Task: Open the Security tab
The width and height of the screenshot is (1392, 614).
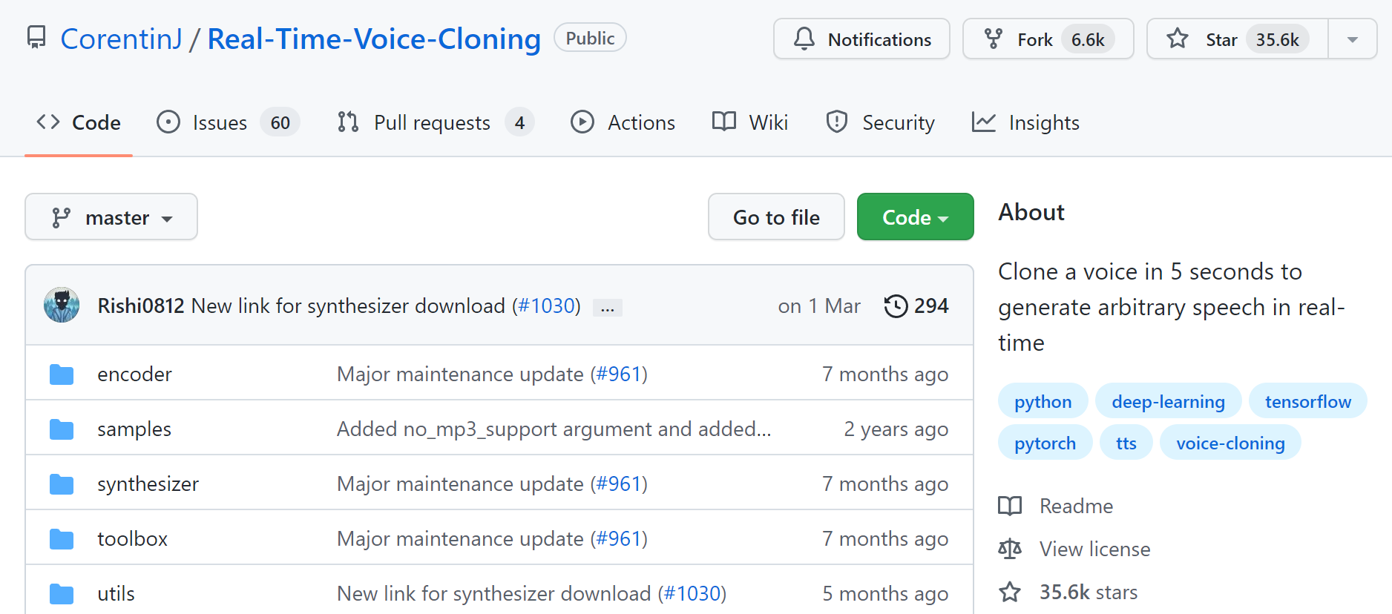Action: (x=881, y=122)
